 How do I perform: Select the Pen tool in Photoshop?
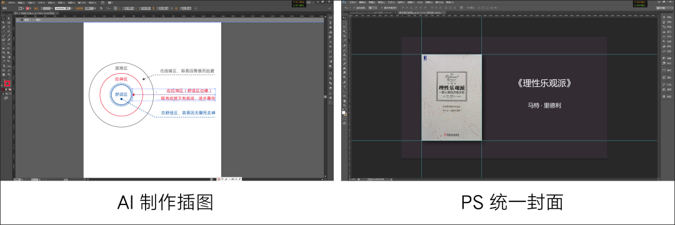[x=344, y=82]
